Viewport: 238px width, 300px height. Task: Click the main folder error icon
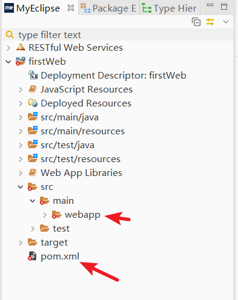(x=45, y=201)
